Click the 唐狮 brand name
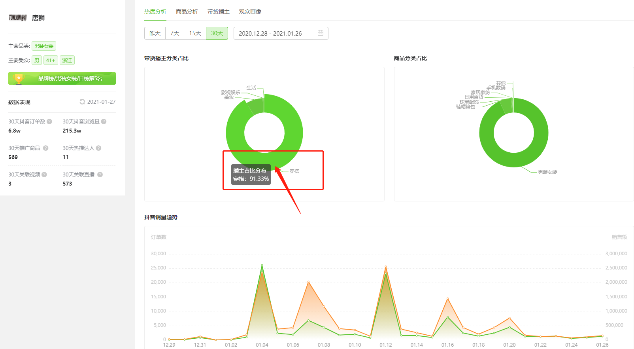Image resolution: width=634 pixels, height=349 pixels. point(38,18)
